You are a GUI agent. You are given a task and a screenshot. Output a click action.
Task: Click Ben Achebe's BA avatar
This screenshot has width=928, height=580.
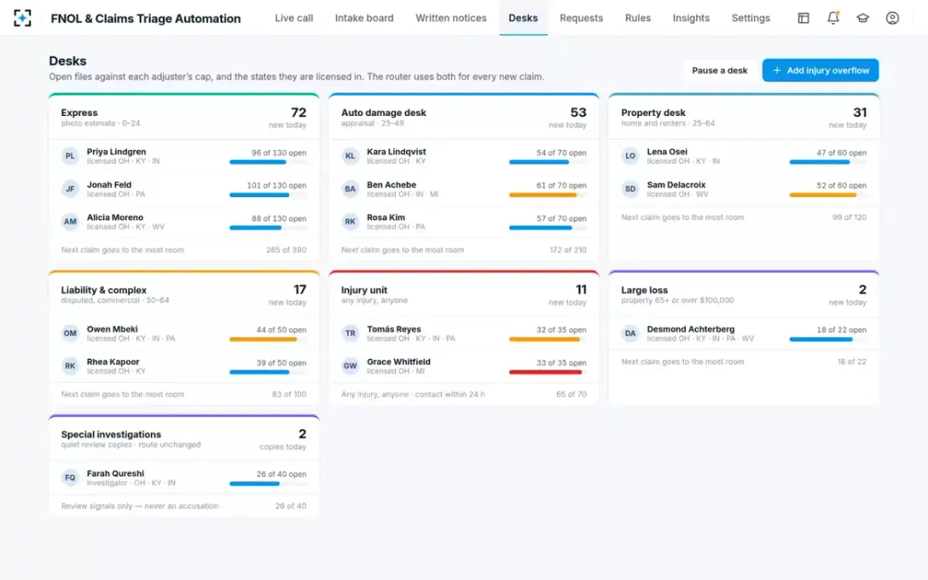pyautogui.click(x=350, y=189)
